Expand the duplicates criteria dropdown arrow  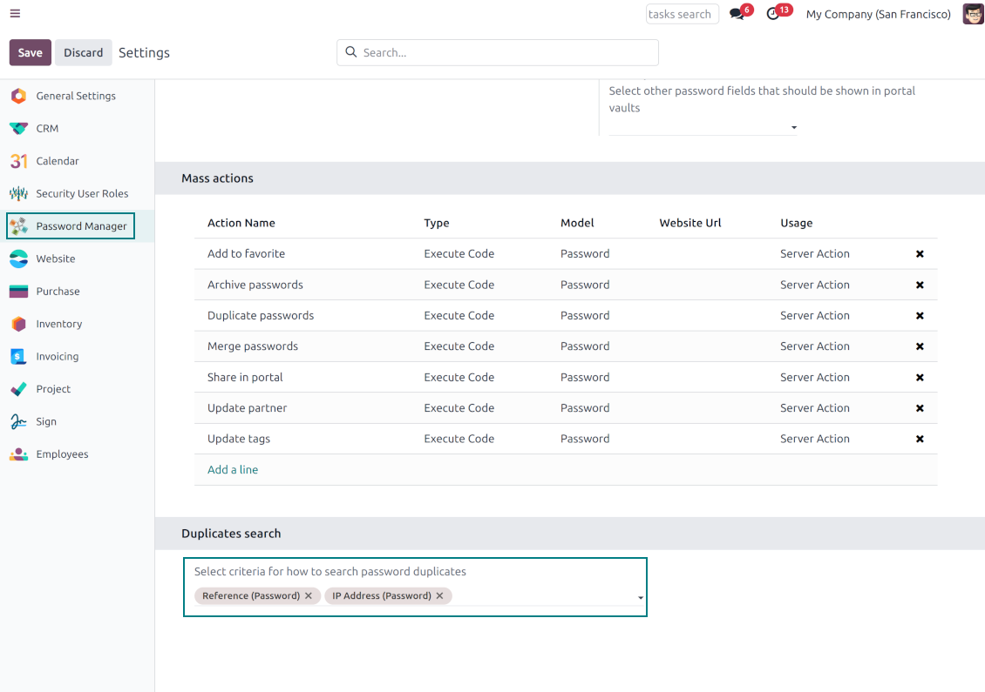coord(641,598)
